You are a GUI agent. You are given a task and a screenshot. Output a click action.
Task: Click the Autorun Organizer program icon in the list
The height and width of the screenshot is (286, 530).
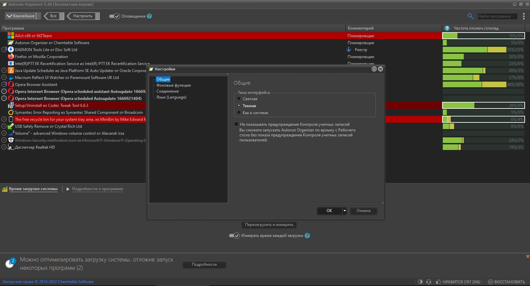pos(11,42)
